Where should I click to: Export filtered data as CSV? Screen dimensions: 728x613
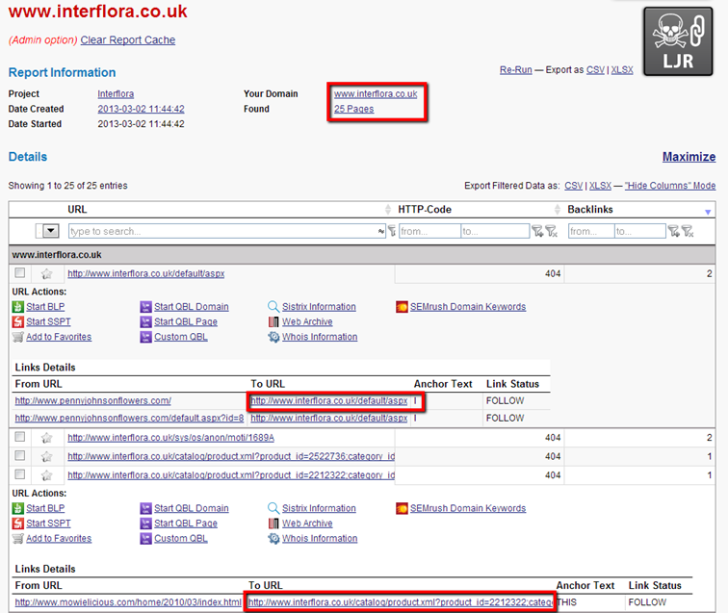coord(573,186)
